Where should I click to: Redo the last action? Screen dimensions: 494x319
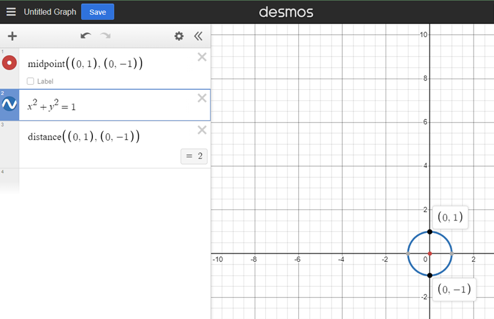[105, 35]
